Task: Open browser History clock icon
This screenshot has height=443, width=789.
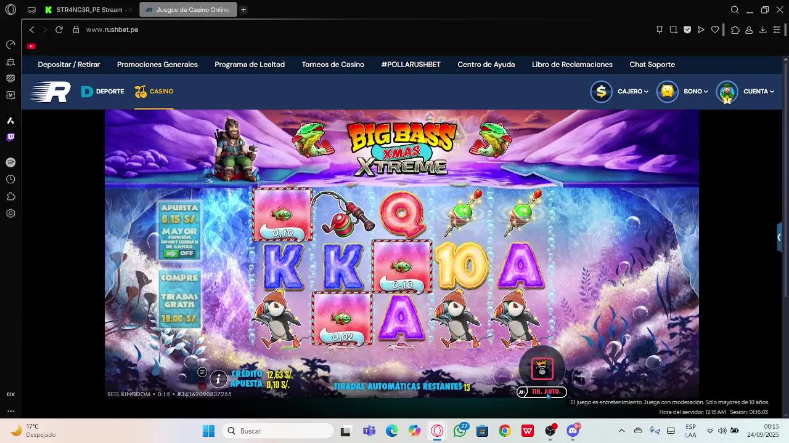Action: (x=10, y=179)
